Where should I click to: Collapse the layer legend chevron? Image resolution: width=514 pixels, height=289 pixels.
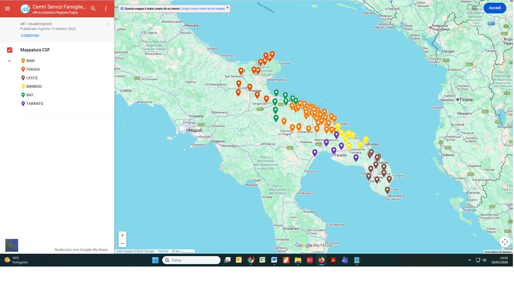(10, 61)
